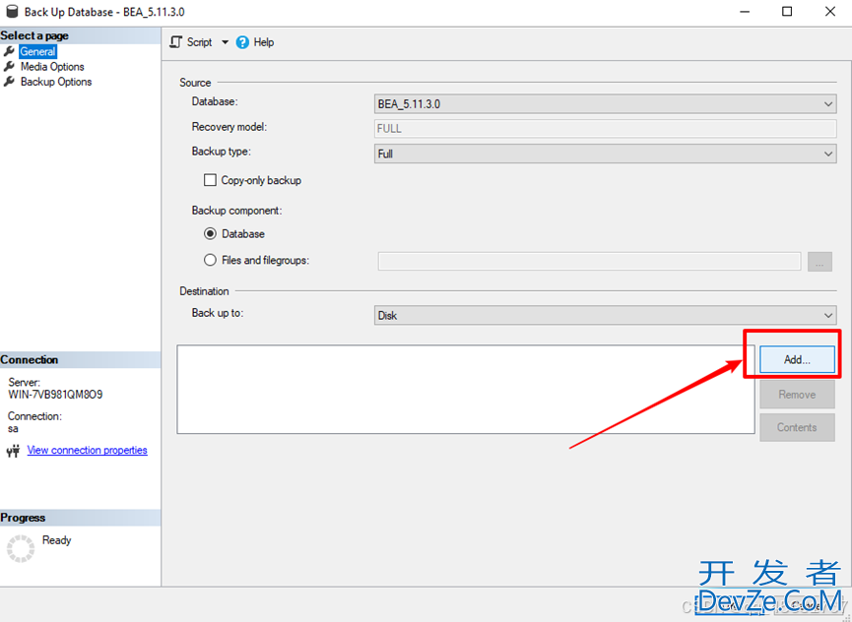The width and height of the screenshot is (852, 622).
Task: Click the Files and filegroups text field
Action: 589,261
